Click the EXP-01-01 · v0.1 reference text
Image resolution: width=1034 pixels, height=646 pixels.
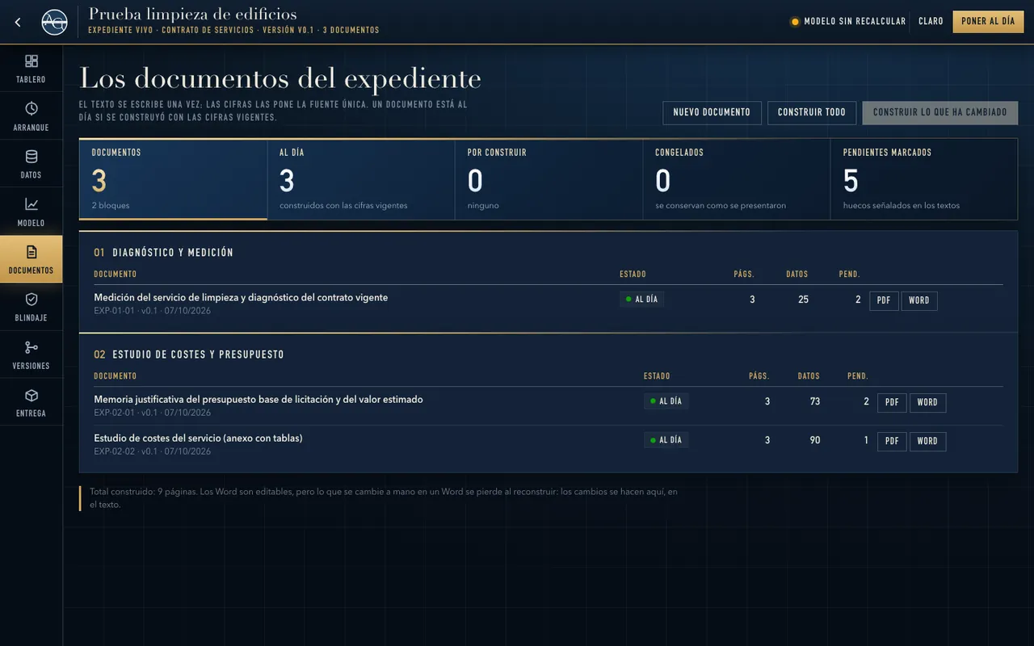152,311
